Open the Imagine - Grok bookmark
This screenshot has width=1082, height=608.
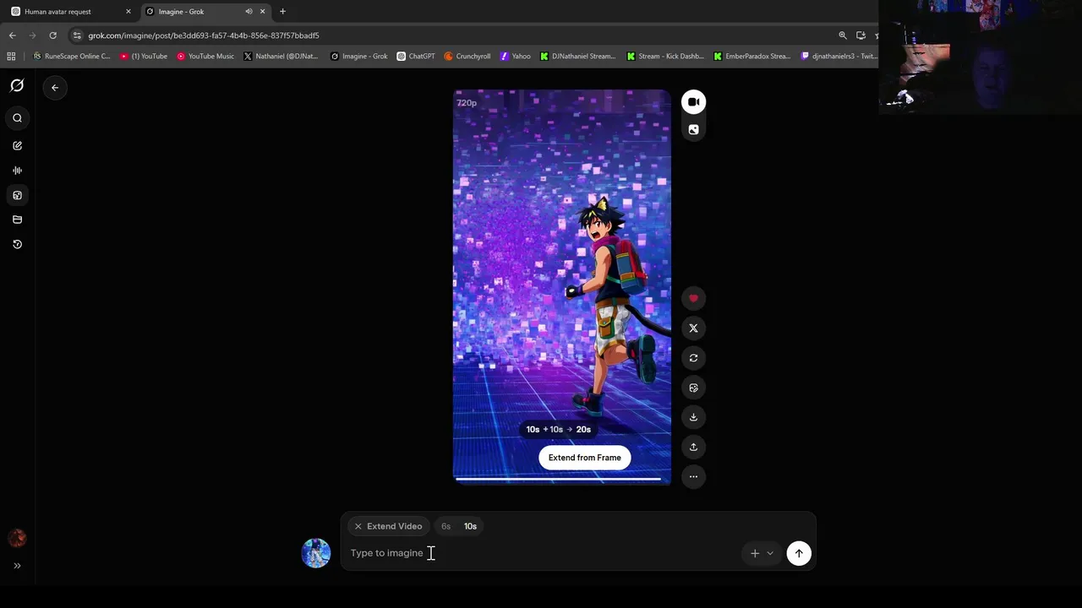tap(358, 57)
